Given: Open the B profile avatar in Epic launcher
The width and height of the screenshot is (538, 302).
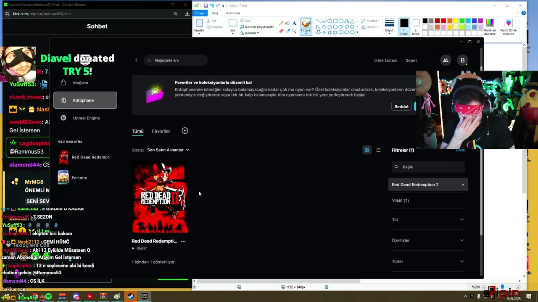Looking at the screenshot, I should tap(463, 60).
